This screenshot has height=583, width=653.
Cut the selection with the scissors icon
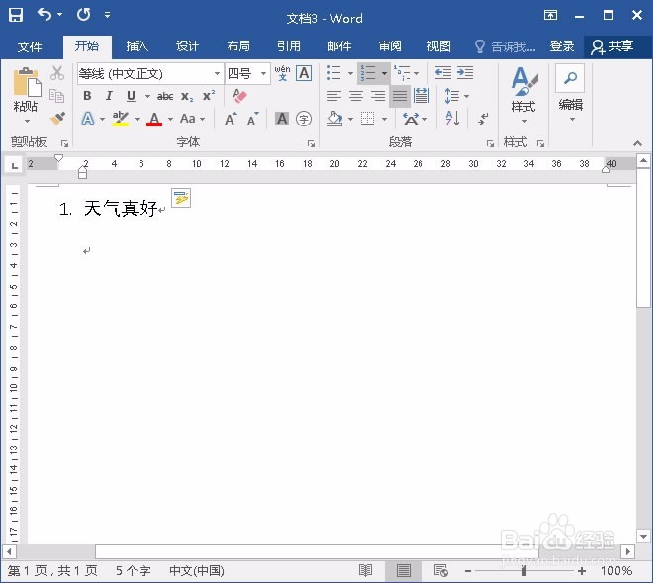click(x=57, y=73)
